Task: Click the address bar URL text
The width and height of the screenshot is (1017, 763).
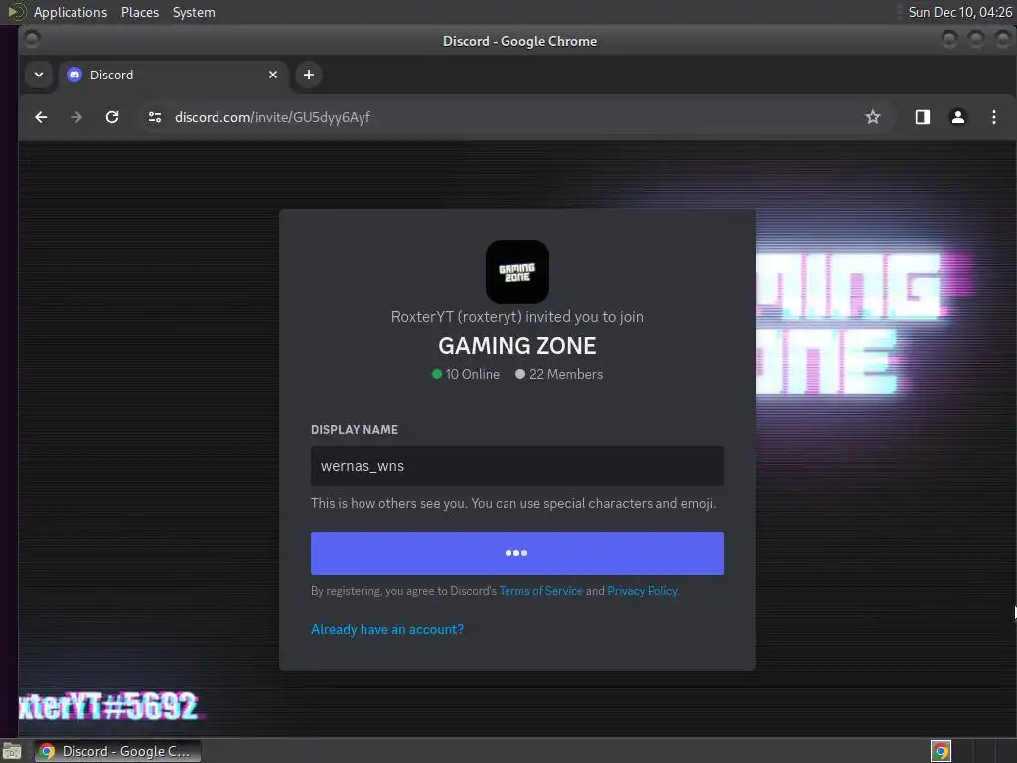Action: coord(272,117)
